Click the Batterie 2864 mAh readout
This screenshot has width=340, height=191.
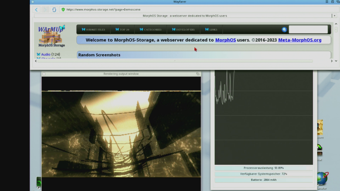coord(264,180)
